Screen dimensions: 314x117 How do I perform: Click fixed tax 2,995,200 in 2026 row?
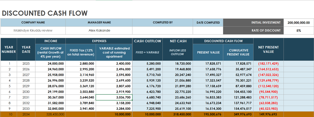(x=81, y=69)
